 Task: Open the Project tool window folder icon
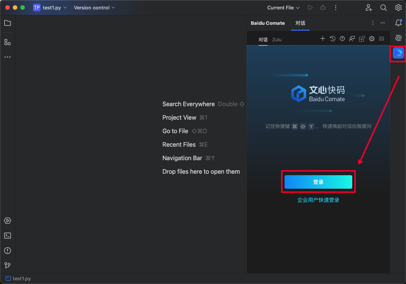click(x=8, y=23)
